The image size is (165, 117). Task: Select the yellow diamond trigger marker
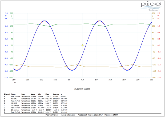pyautogui.click(x=82, y=45)
